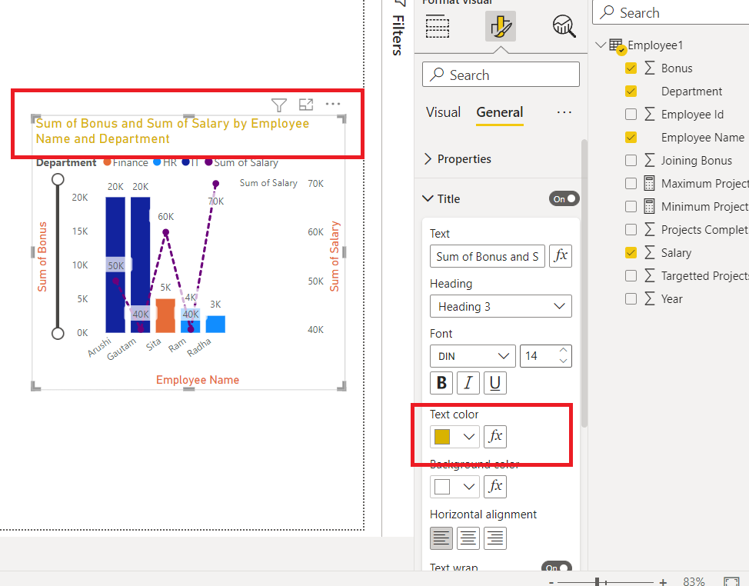This screenshot has height=586, width=749.
Task: Click the Employee1 table icon
Action: click(617, 46)
